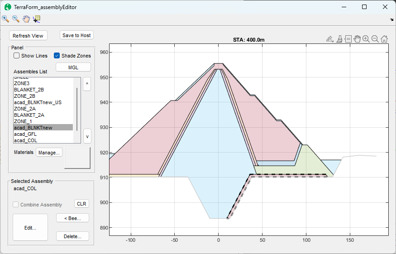396x254 pixels.
Task: Click the data tips icon above the plot
Action: point(348,39)
